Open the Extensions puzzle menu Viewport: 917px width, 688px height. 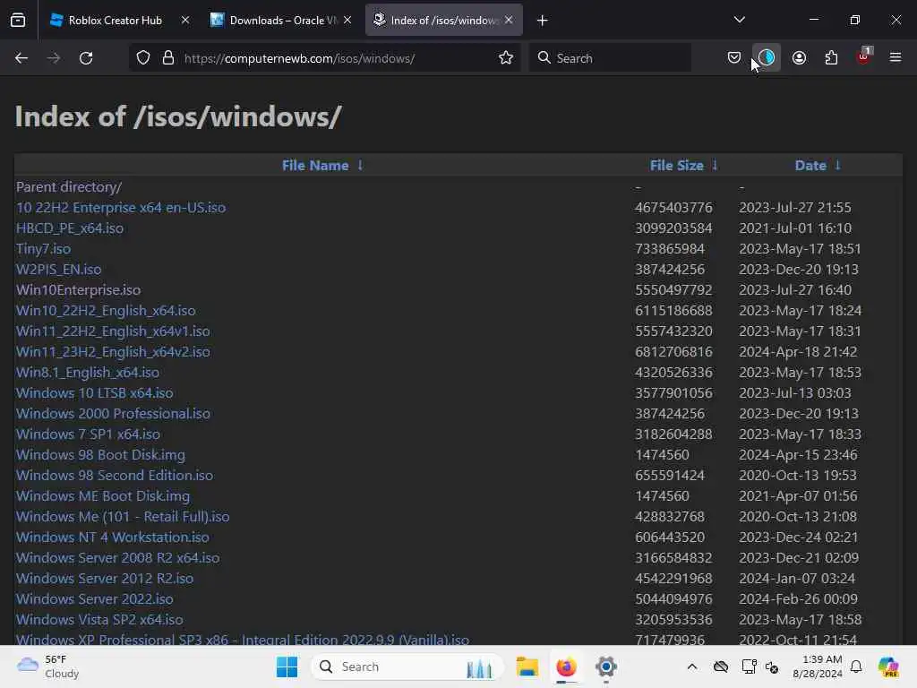click(x=831, y=58)
